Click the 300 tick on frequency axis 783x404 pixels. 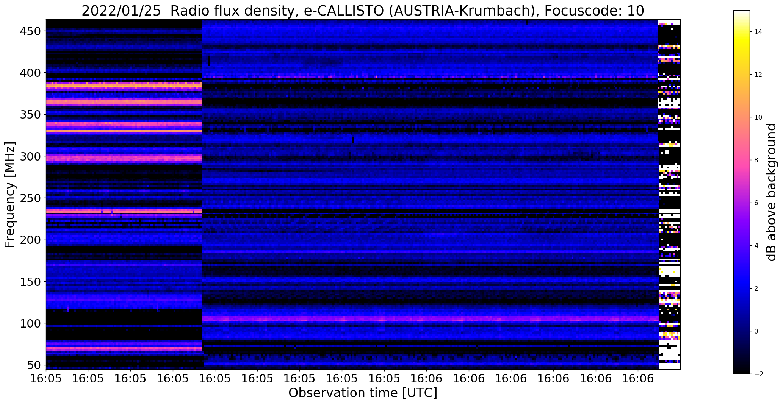coord(30,156)
